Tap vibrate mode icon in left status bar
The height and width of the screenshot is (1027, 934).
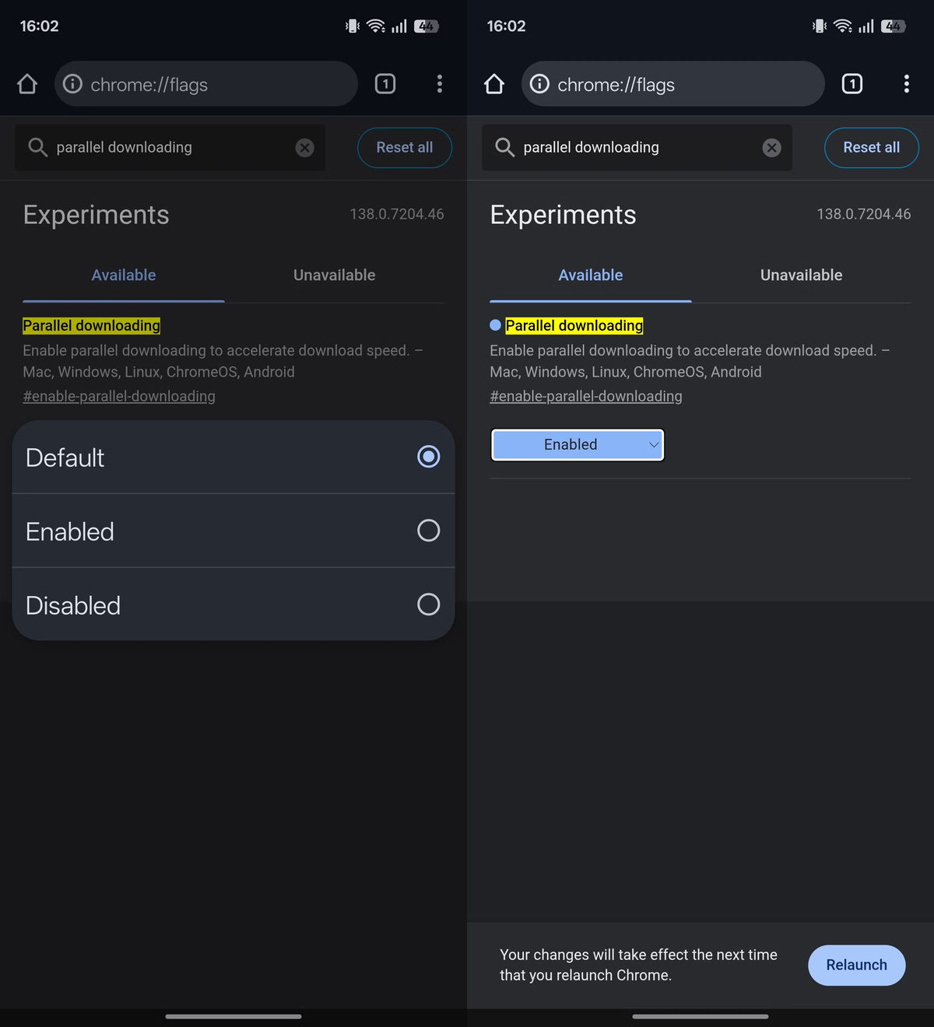point(353,26)
